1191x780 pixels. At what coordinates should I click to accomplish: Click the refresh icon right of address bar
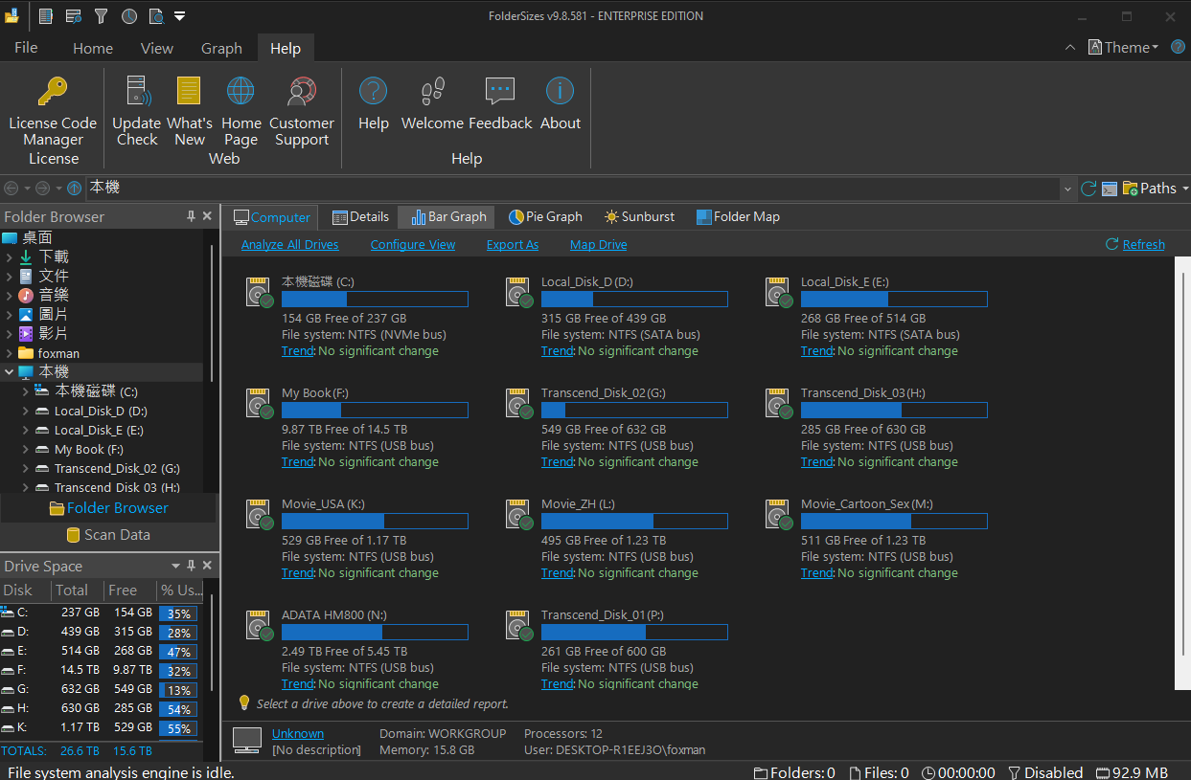coord(1088,189)
